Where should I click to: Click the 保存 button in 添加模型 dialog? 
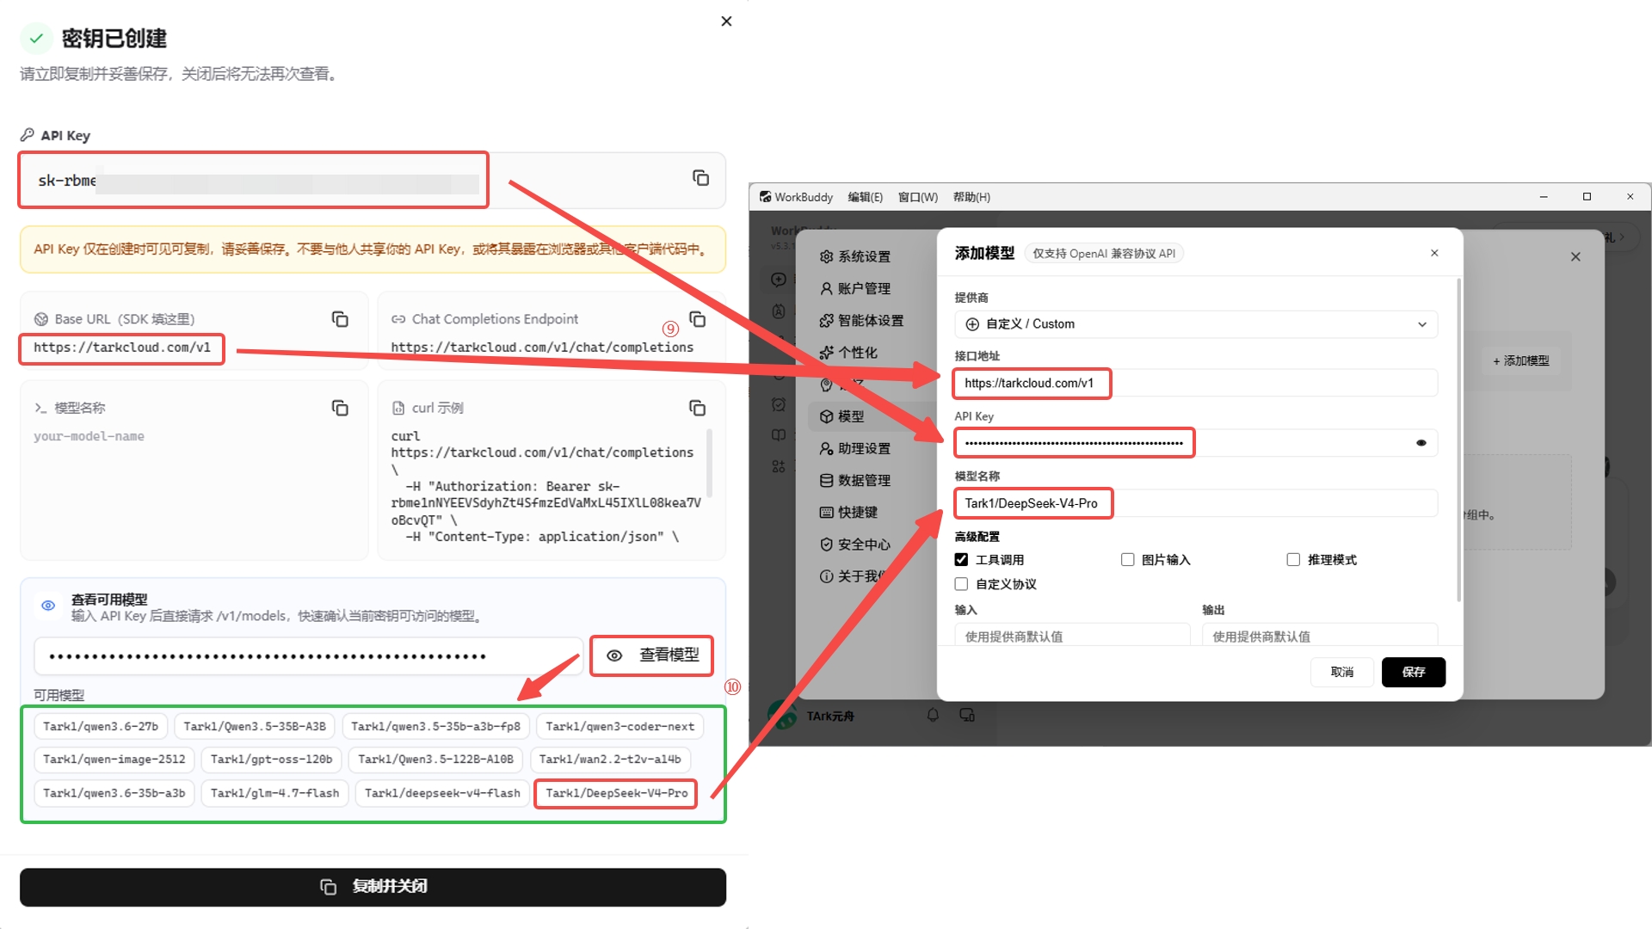(1413, 672)
